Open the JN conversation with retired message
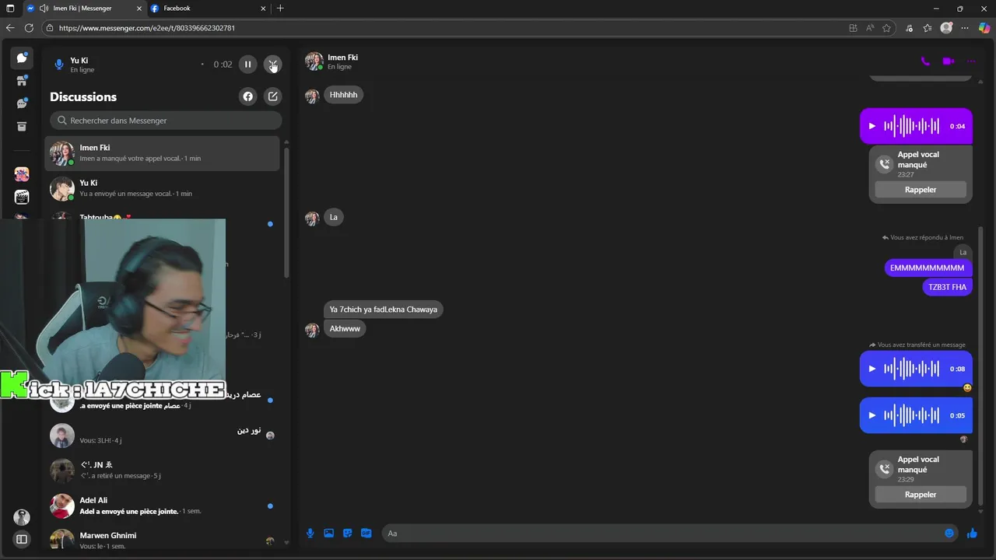Viewport: 996px width, 560px height. click(x=162, y=471)
